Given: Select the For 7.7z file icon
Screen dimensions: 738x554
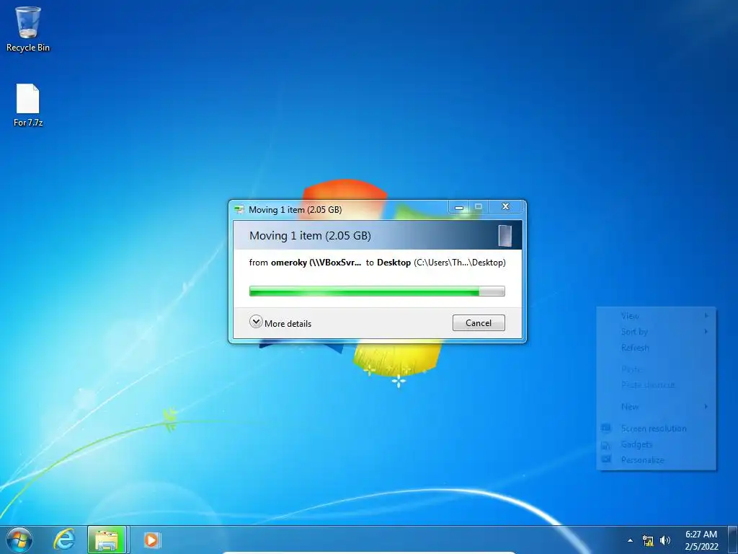Looking at the screenshot, I should coord(28,105).
